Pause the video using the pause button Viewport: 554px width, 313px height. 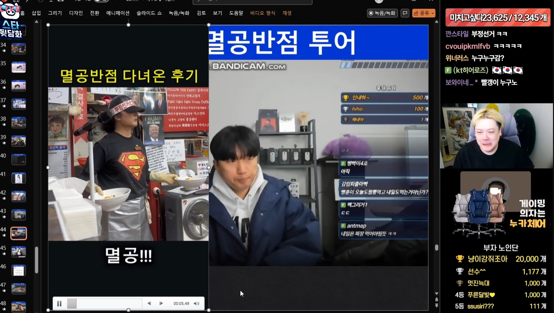tap(59, 303)
